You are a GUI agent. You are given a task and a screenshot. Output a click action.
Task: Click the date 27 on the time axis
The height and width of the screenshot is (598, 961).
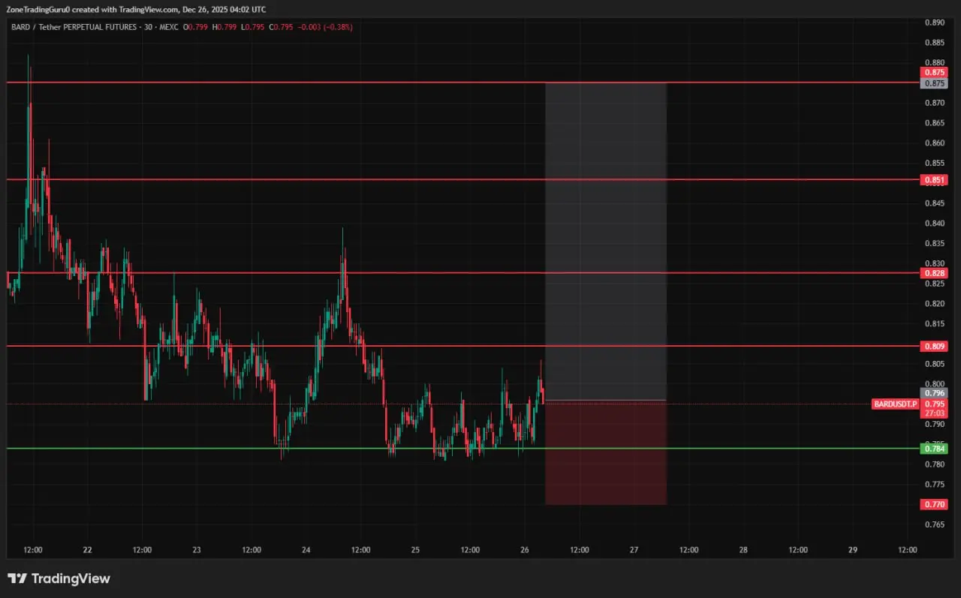pos(634,550)
